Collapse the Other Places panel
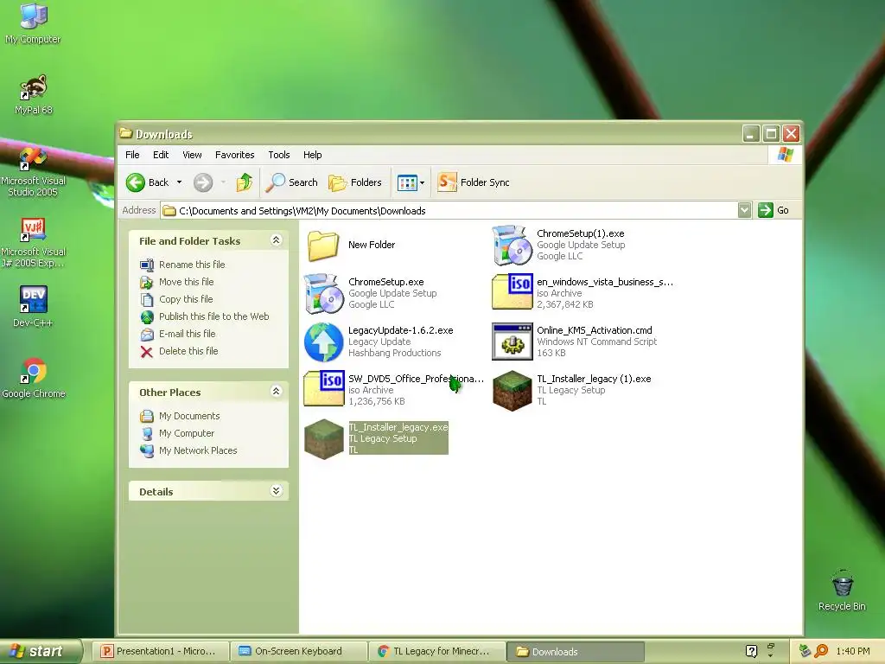Viewport: 885px width, 664px height. tap(276, 392)
